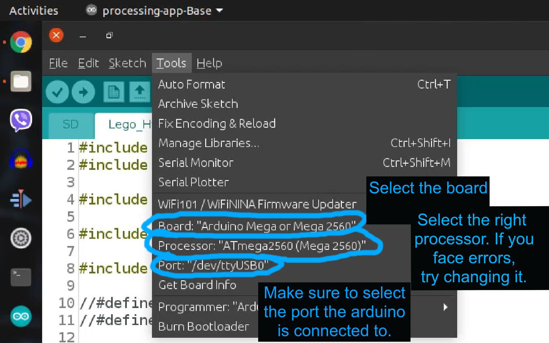Open the Arduino IDE dock icon

coord(21,316)
